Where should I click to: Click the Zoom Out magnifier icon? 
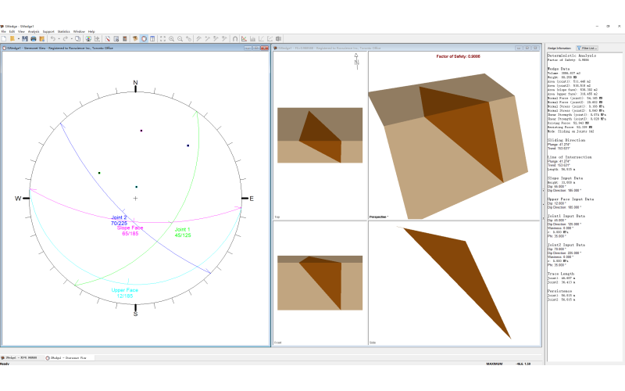pos(180,38)
